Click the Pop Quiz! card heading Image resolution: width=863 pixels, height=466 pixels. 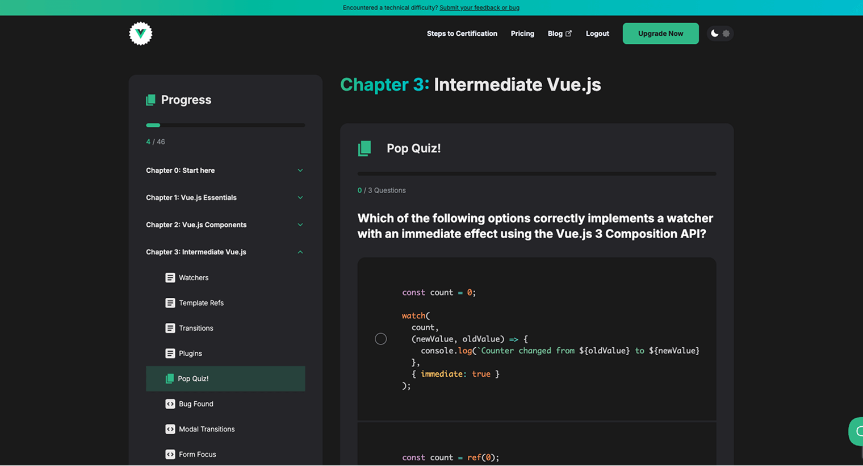click(x=414, y=148)
